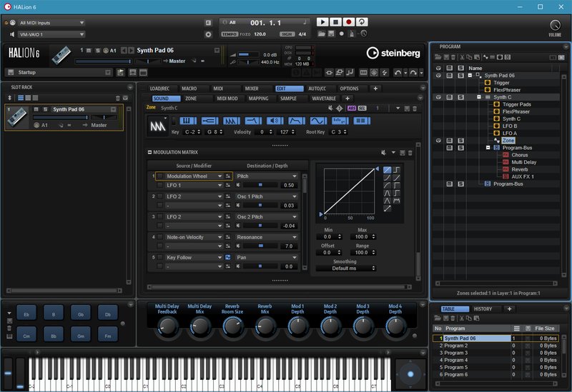Toggle the ABS edit mode button
572x392 pixels.
click(x=352, y=109)
